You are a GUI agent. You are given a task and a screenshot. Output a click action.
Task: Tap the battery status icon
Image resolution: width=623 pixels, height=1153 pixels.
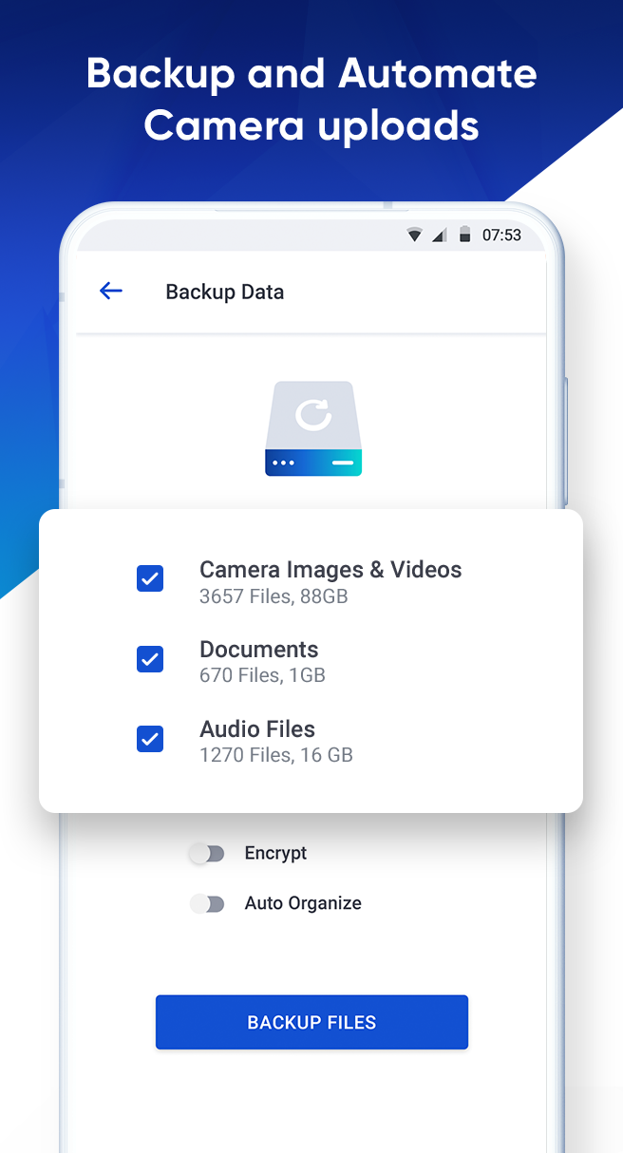[x=464, y=236]
